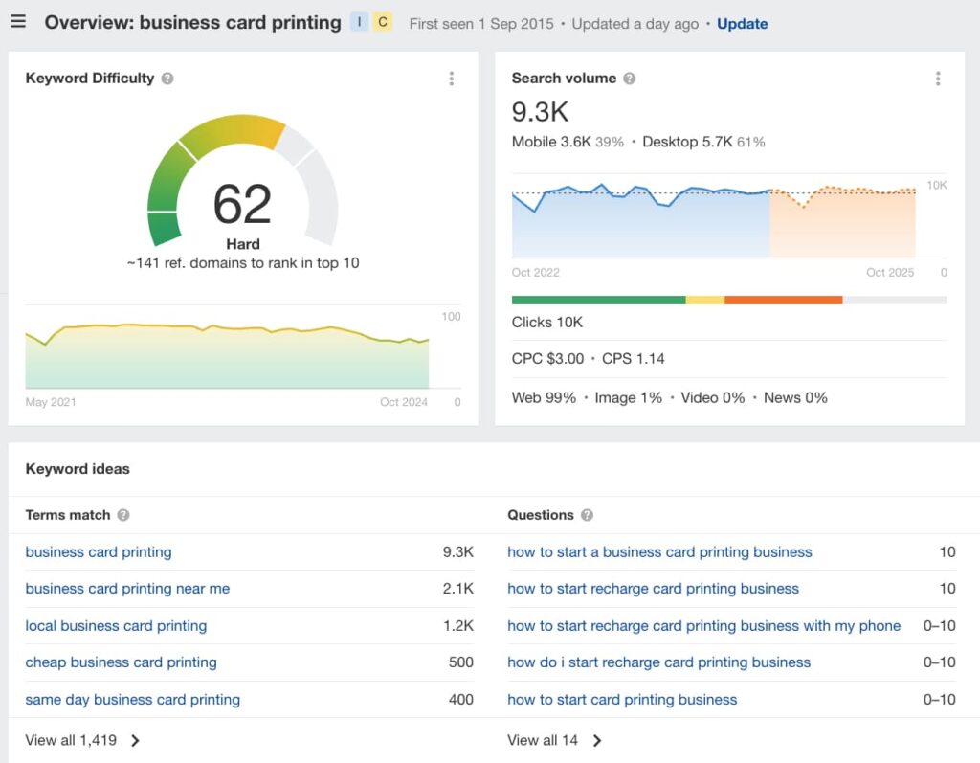Screen dimensions: 980x763
Task: Click the yellow 'C' intent badge
Action: (x=383, y=22)
